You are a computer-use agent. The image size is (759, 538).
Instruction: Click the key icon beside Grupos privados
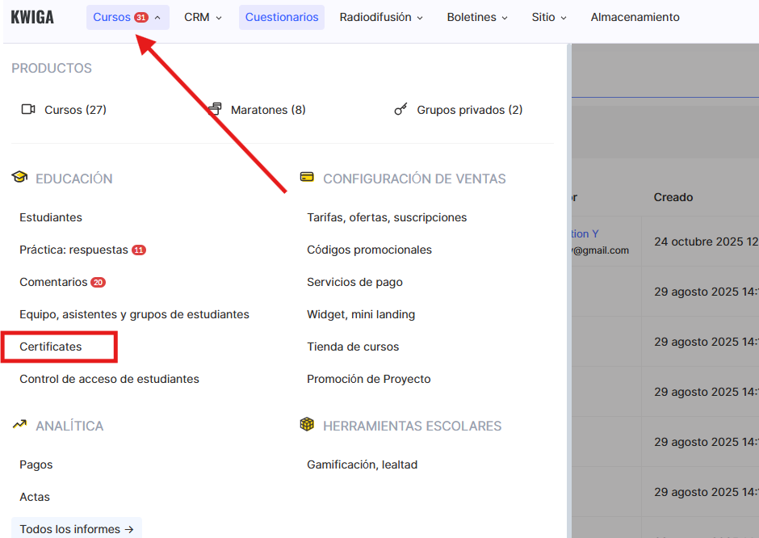coord(400,110)
